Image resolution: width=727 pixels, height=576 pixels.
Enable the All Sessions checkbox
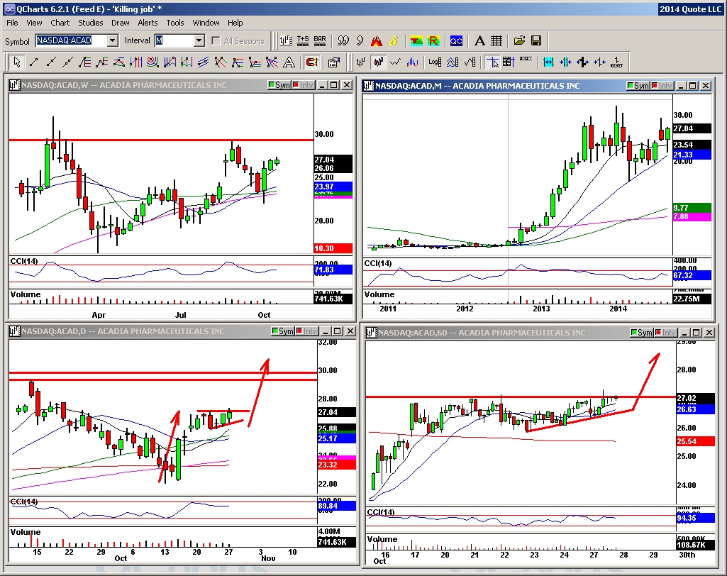(216, 41)
